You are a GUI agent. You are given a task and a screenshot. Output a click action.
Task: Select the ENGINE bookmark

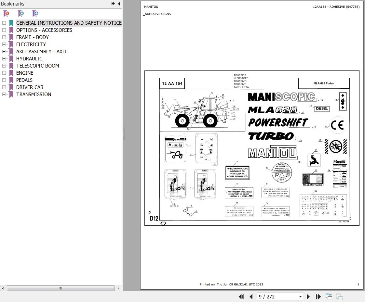pos(25,73)
